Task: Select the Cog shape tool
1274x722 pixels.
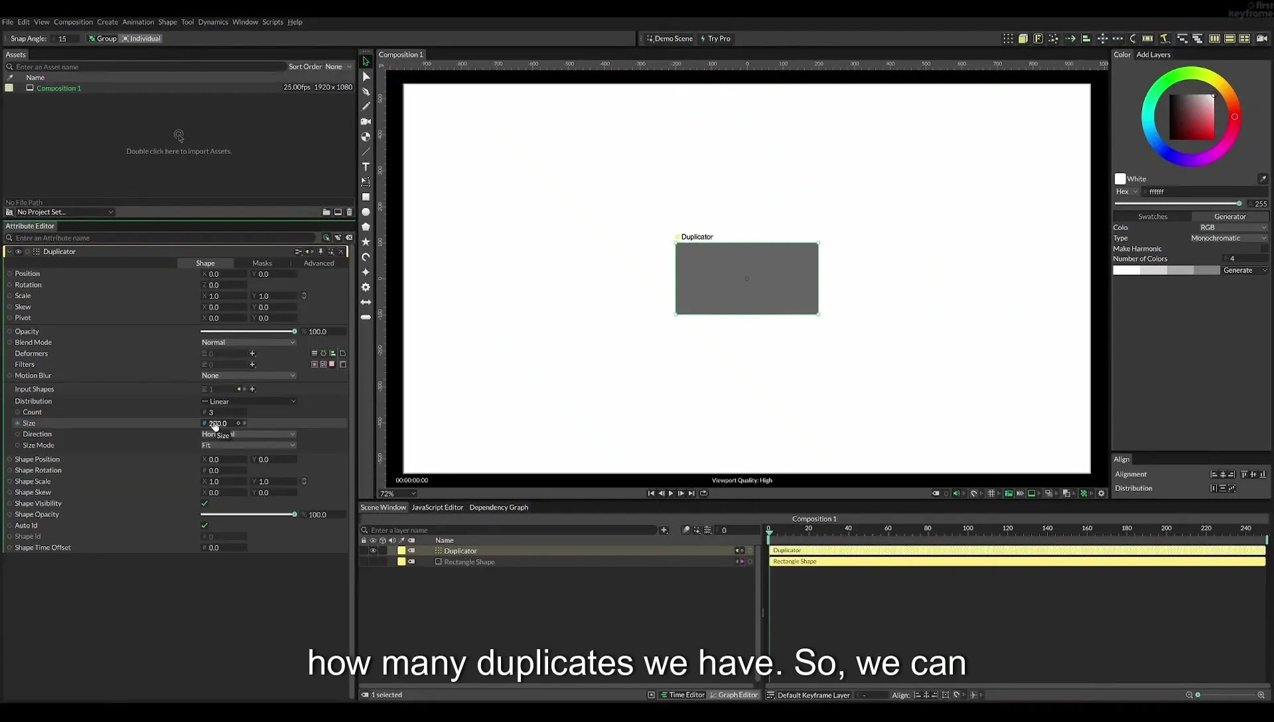Action: (366, 287)
